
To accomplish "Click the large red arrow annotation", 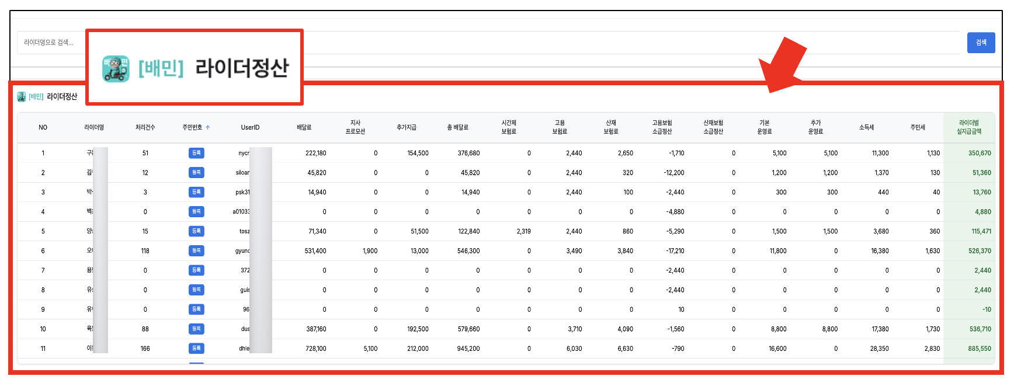I will point(783,65).
